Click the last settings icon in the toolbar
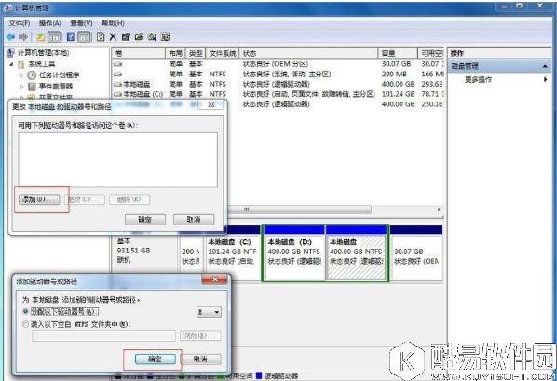Viewport: 557px width, 381px height. (x=165, y=37)
